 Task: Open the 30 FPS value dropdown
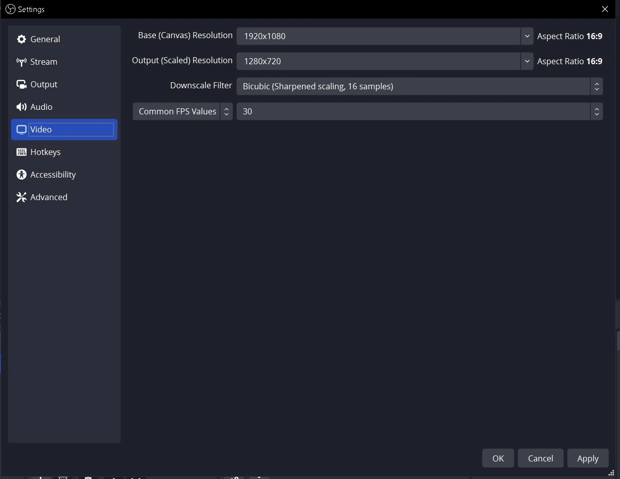pos(419,111)
